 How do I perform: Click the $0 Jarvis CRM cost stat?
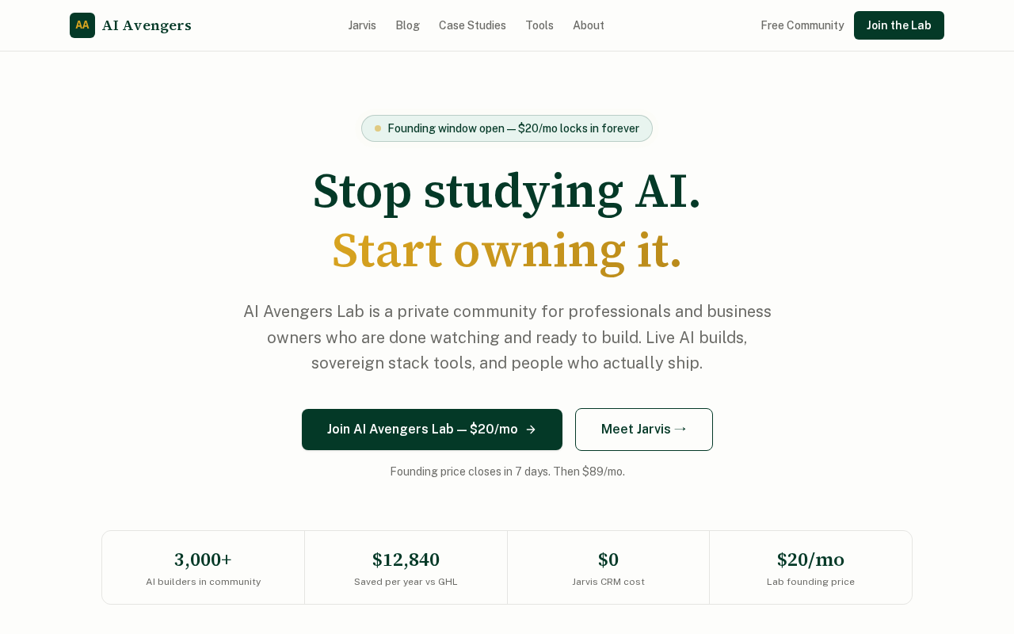click(x=608, y=567)
